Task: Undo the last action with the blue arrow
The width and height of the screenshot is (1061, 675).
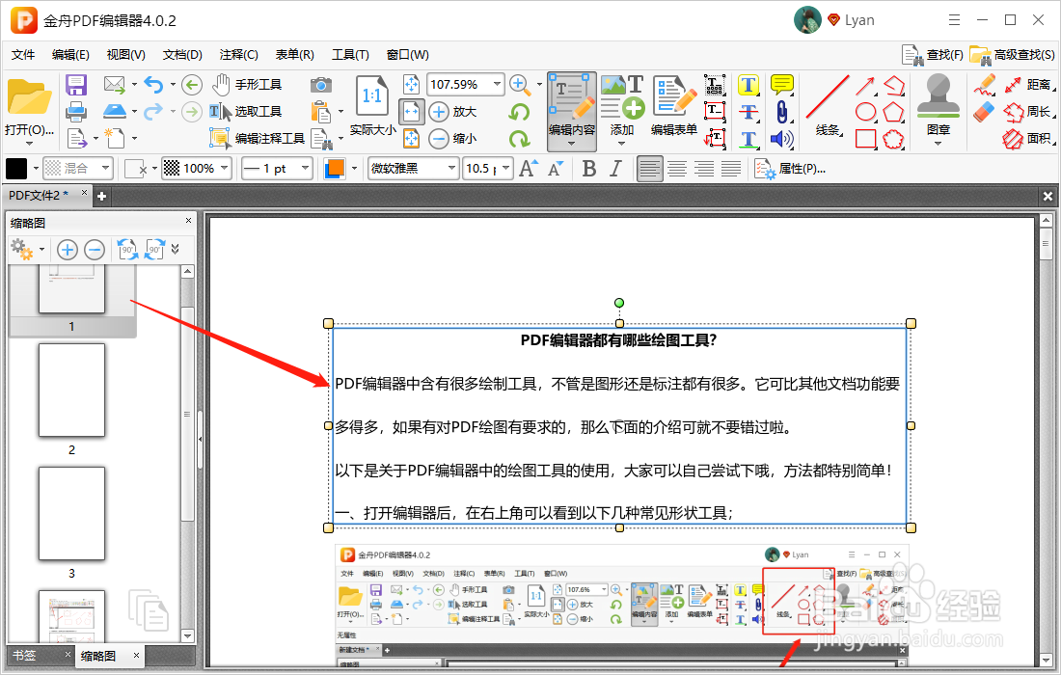Action: point(153,85)
